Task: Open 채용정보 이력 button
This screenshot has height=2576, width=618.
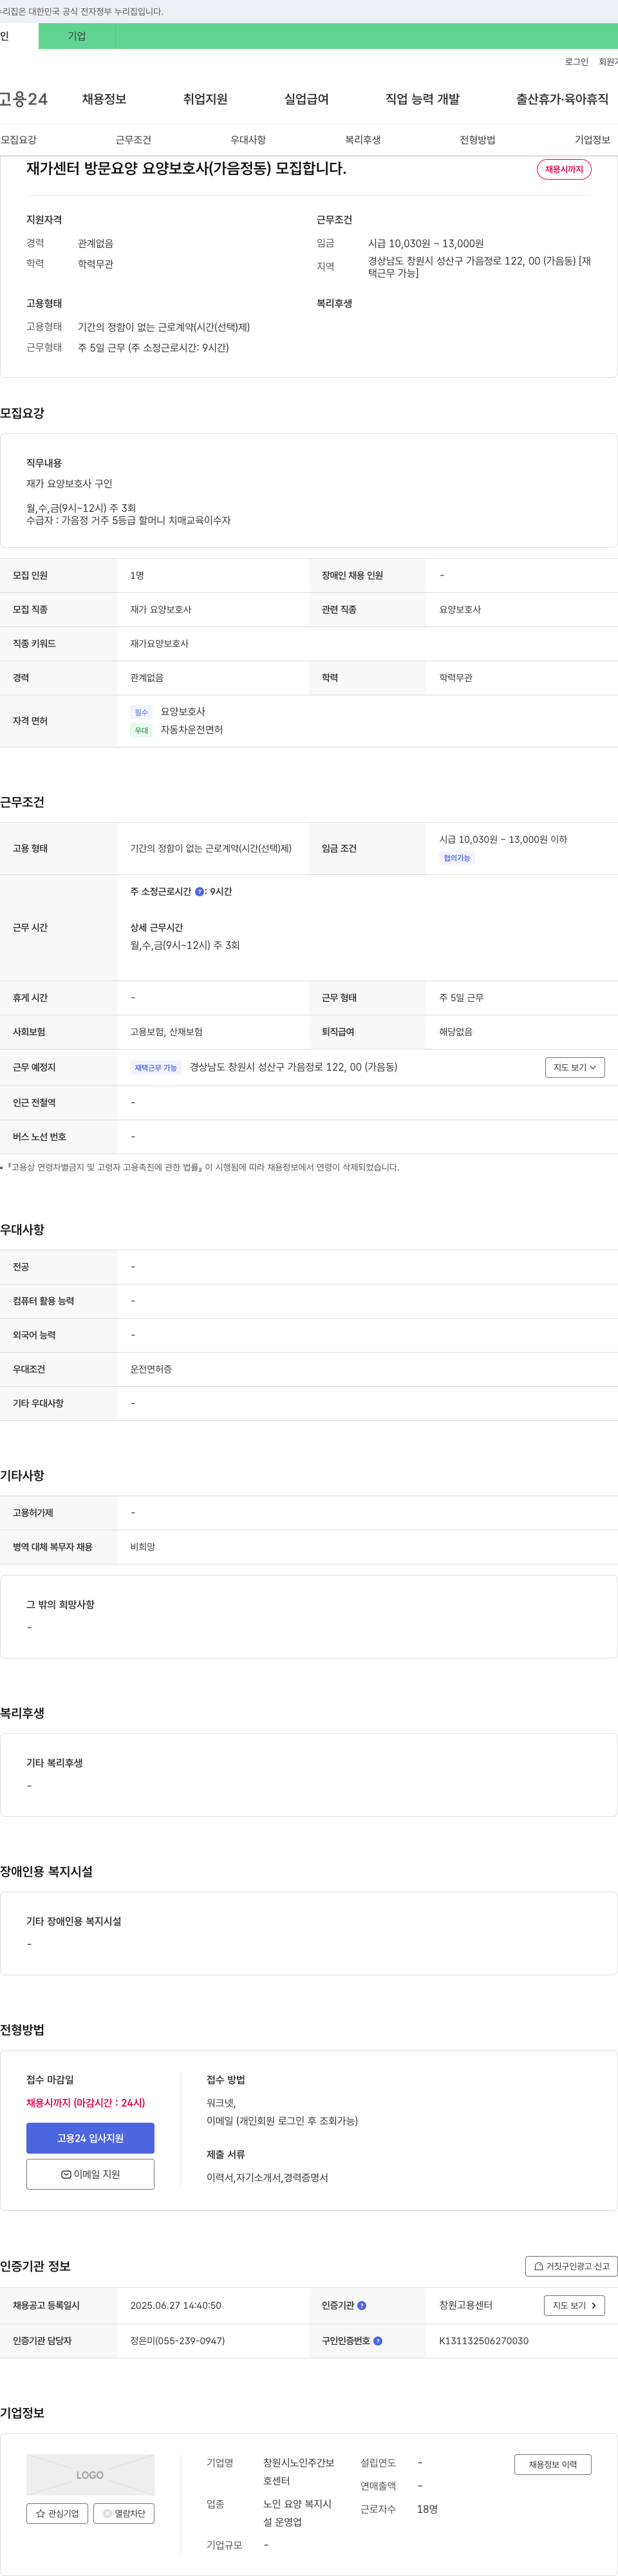Action: click(x=553, y=2464)
